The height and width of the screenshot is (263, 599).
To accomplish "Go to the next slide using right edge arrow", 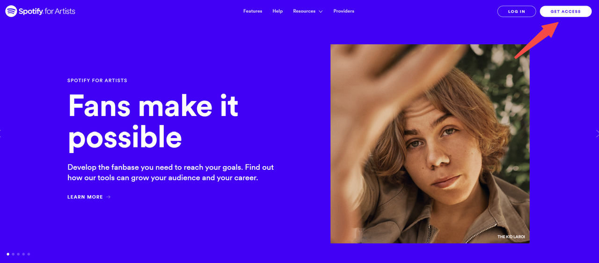I will click(597, 134).
